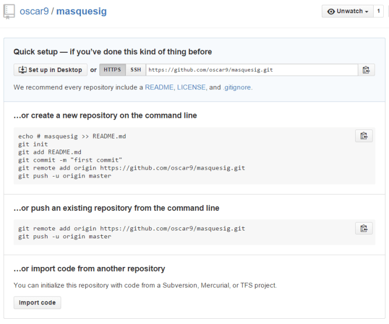The width and height of the screenshot is (389, 324).
Task: Open the README recommendation link
Action: tap(160, 87)
